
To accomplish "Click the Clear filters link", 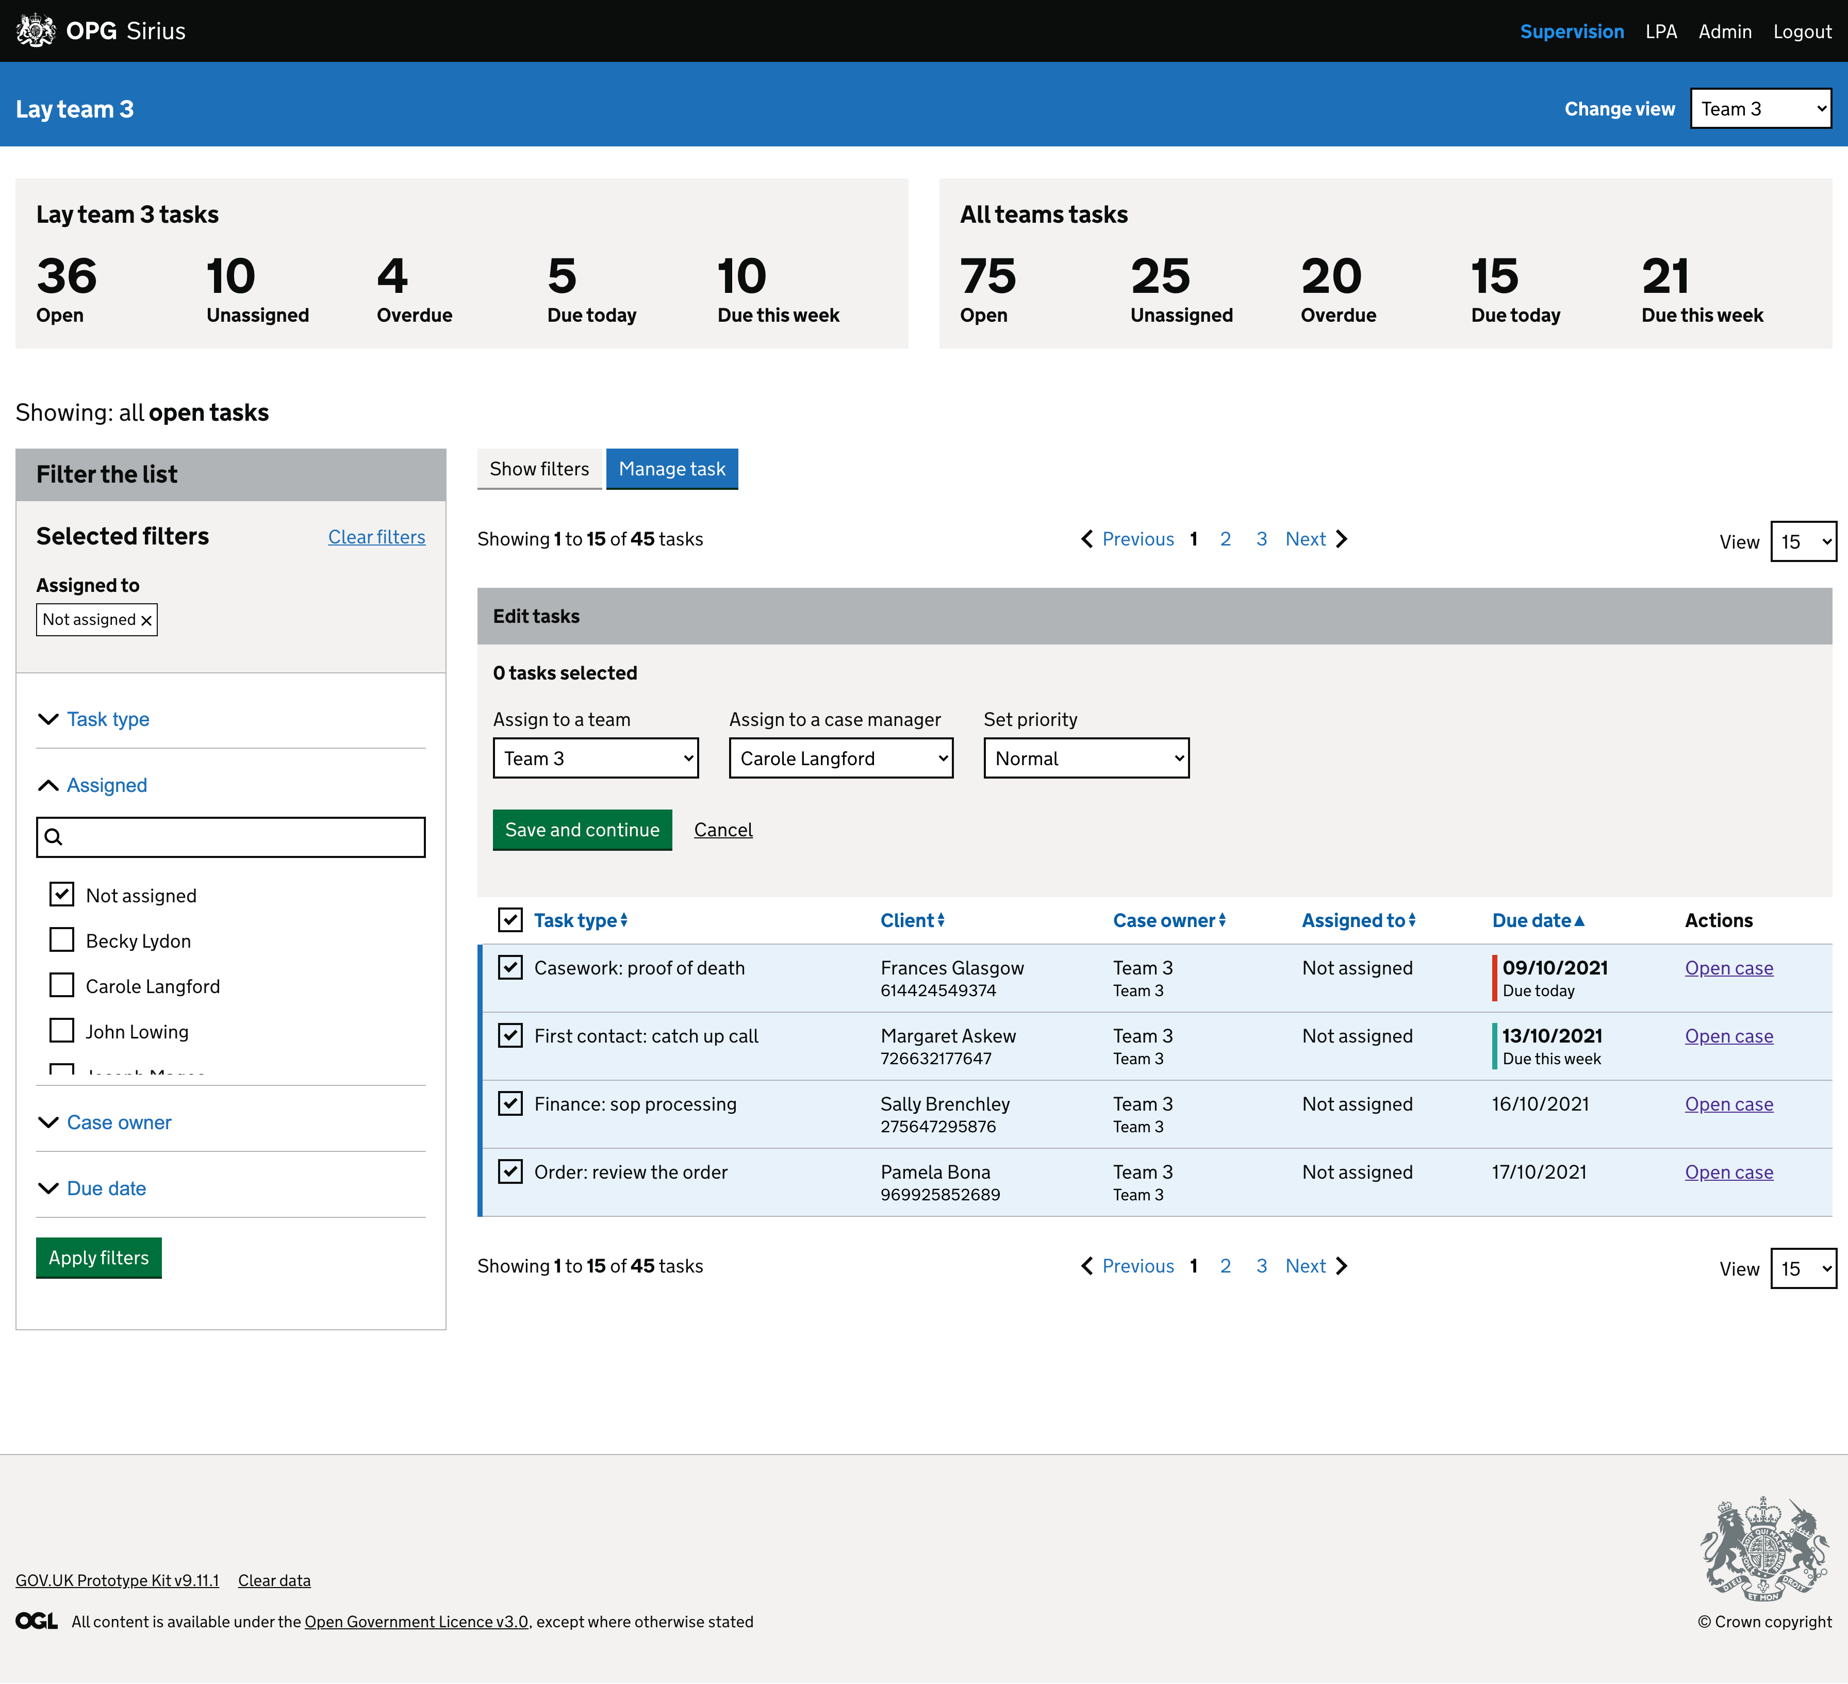I will 376,537.
